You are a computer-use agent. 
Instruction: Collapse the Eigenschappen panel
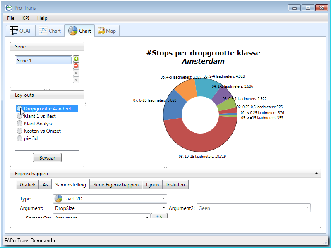coord(317,174)
